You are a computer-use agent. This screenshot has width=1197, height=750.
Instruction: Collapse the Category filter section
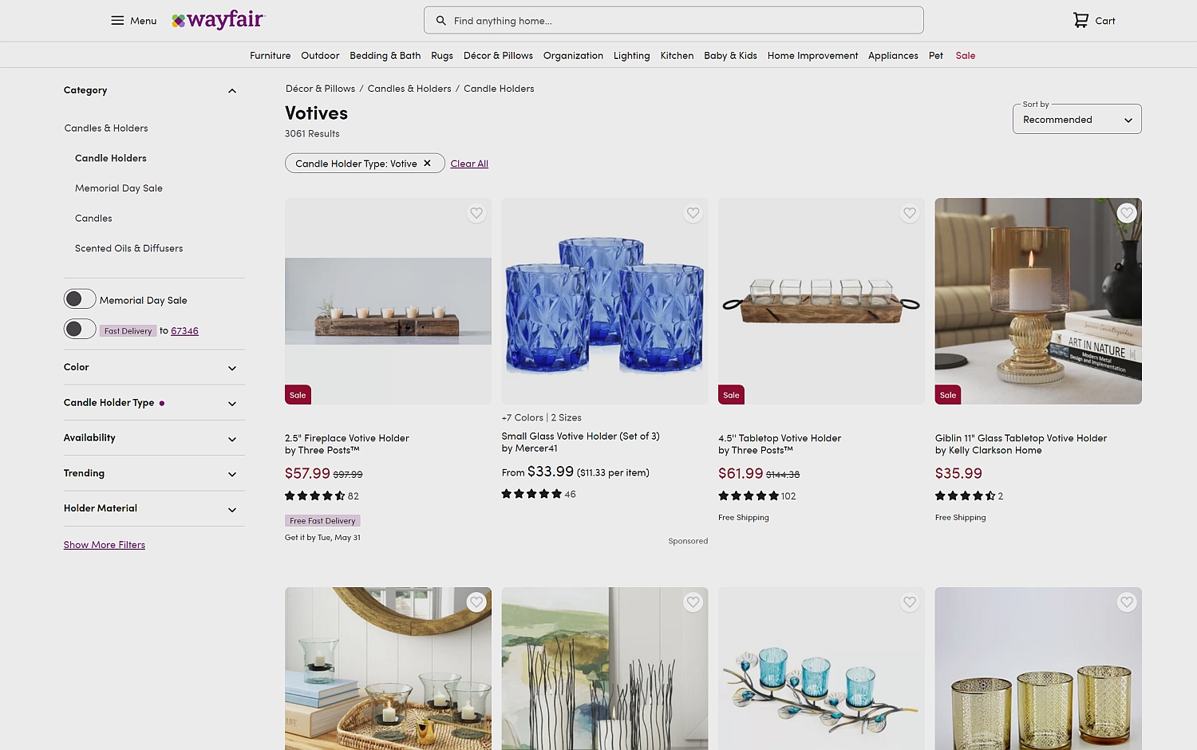[x=232, y=91]
